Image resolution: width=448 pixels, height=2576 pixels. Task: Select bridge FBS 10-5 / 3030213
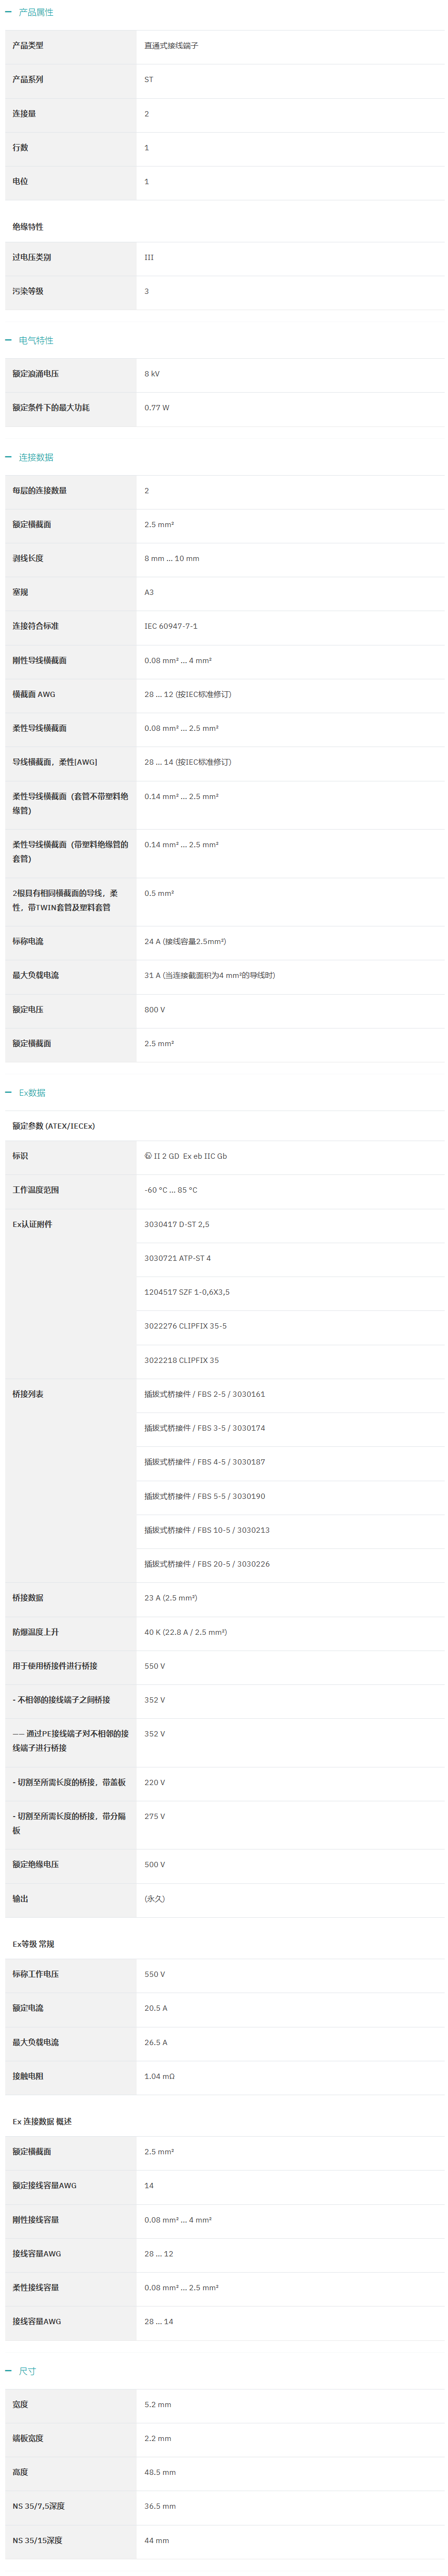(207, 1531)
